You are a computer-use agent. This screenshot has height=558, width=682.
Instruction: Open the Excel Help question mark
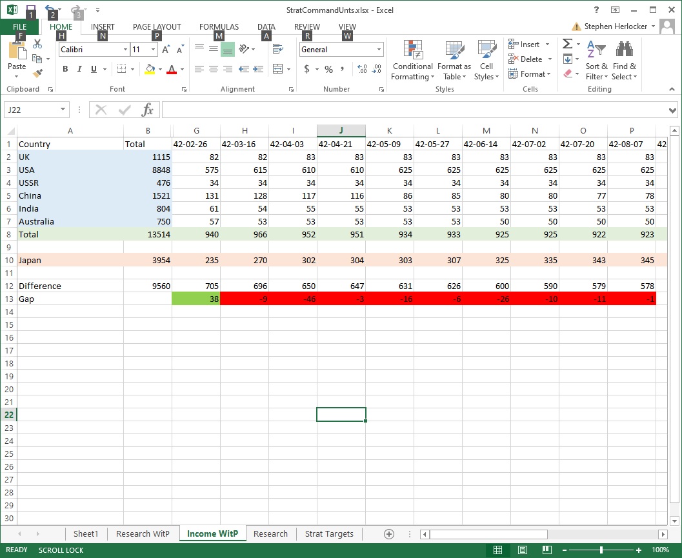[x=596, y=10]
